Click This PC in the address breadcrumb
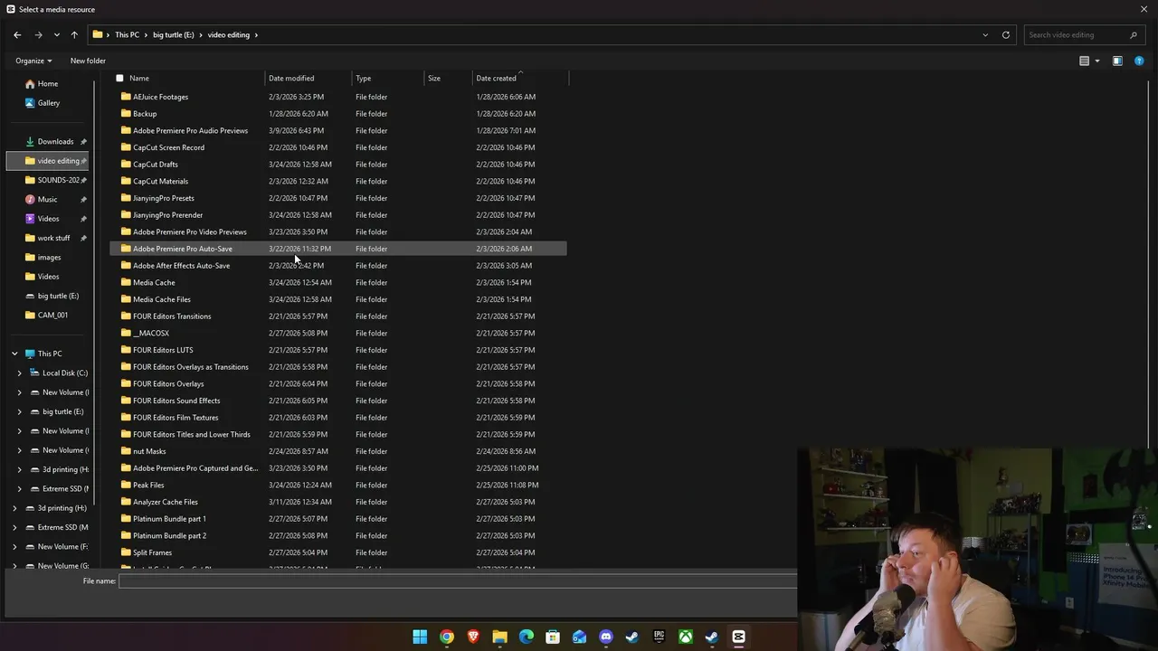 [x=127, y=34]
